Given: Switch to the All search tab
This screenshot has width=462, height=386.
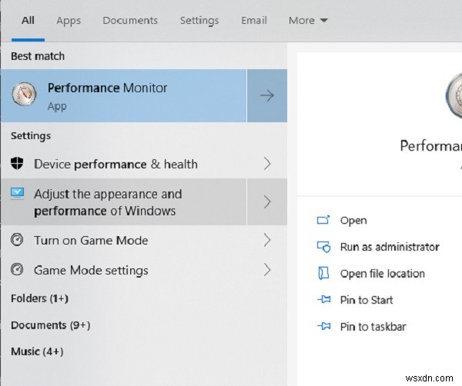Looking at the screenshot, I should tap(28, 21).
